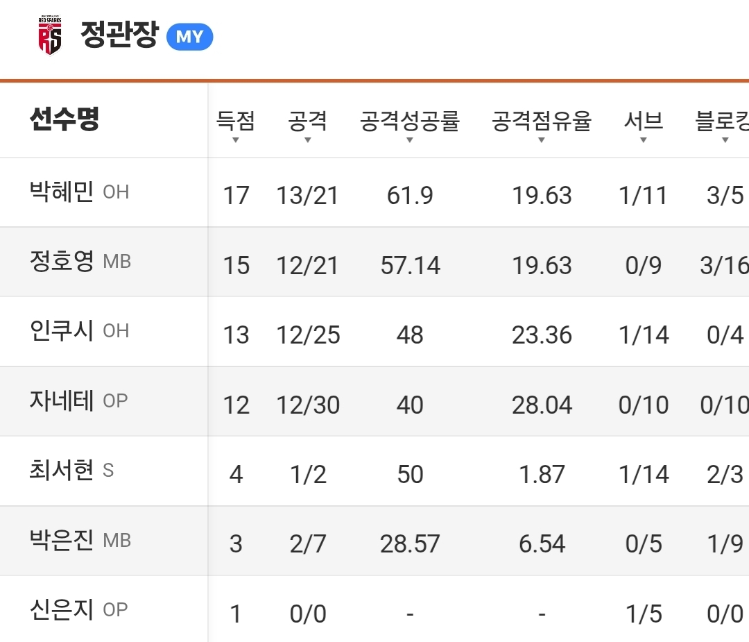Open player 최서현 profile
The height and width of the screenshot is (642, 749).
tap(62, 471)
